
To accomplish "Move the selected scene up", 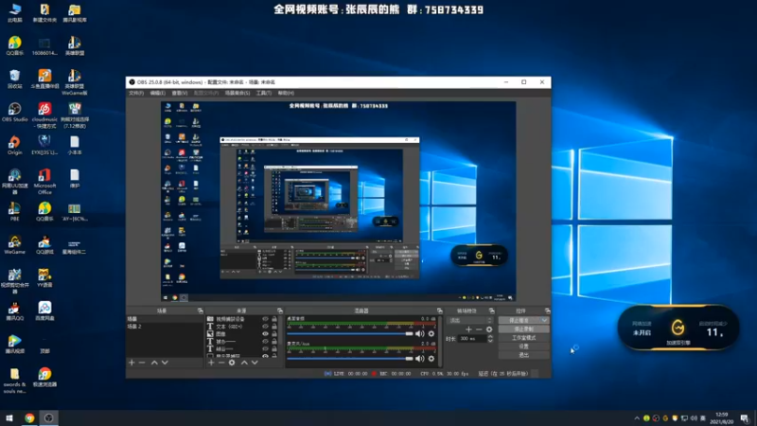I will pyautogui.click(x=154, y=363).
